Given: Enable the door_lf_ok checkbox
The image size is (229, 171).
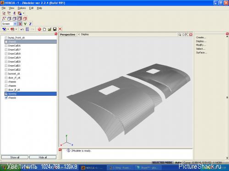Looking at the screenshot, I should (6, 90).
